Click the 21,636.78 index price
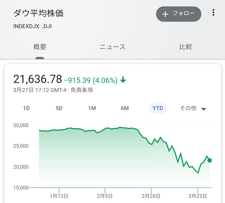This screenshot has width=225, height=203. tap(37, 79)
